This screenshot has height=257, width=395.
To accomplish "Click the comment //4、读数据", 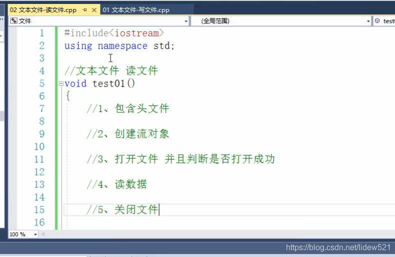I will (x=116, y=184).
